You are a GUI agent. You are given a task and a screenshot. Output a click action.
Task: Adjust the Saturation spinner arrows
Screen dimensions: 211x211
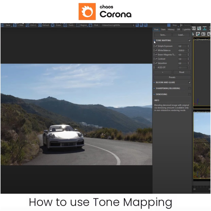pos(188,63)
